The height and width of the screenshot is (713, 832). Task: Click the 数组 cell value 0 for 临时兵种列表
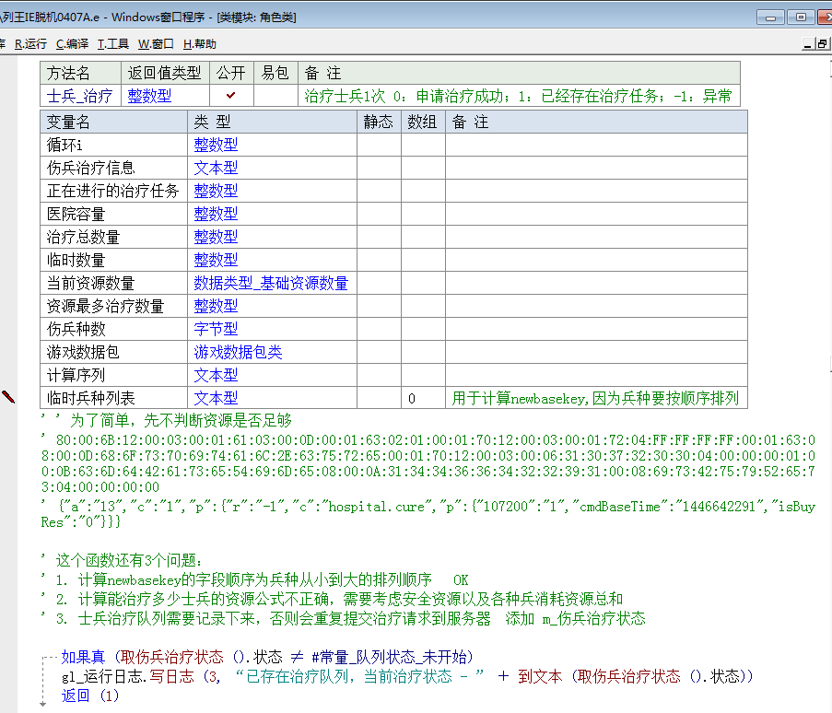(412, 398)
